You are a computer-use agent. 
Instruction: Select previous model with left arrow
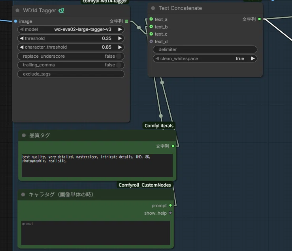click(22, 29)
